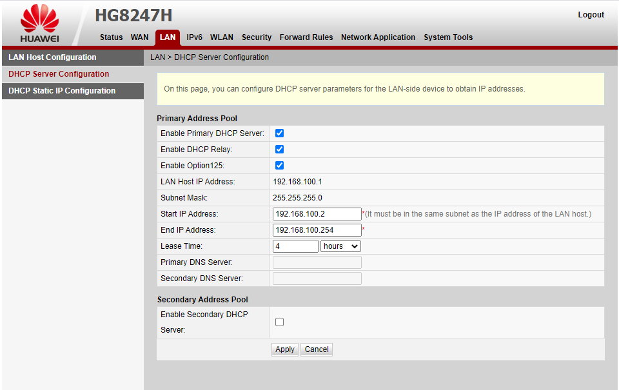619x390 pixels.
Task: Enable Secondary DHCP Server checkbox
Action: click(x=279, y=322)
